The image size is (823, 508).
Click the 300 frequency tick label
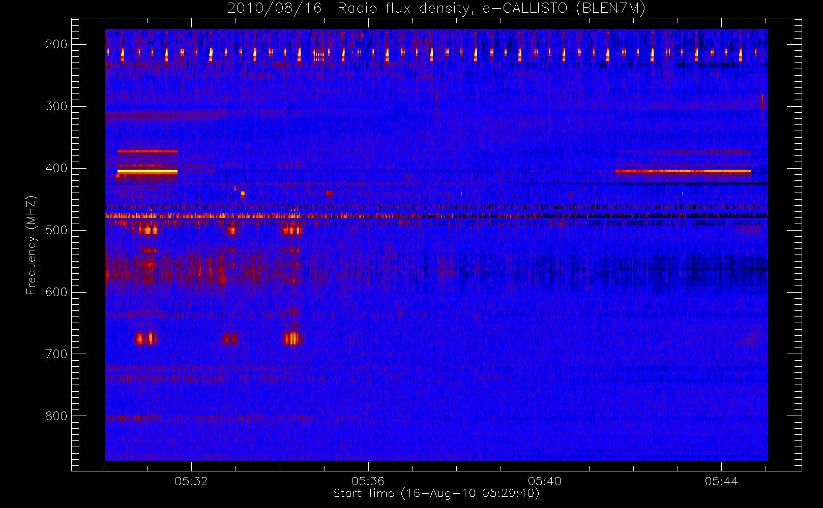click(56, 106)
